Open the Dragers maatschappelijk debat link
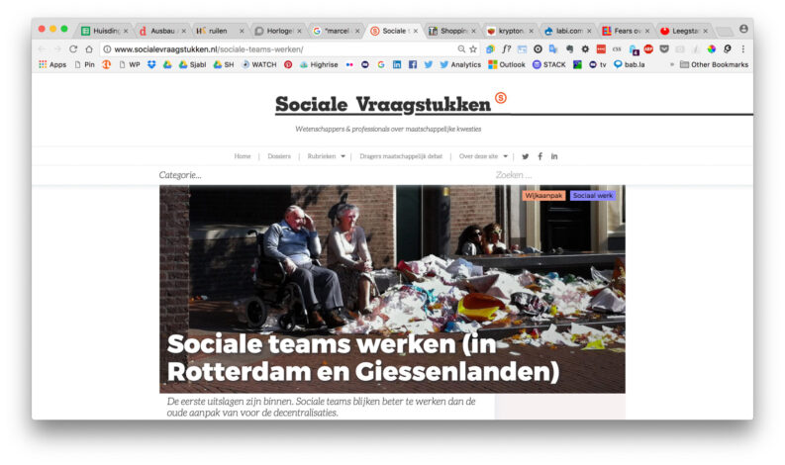This screenshot has width=785, height=465. pos(401,156)
